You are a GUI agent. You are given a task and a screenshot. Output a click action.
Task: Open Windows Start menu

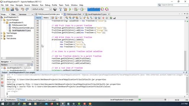coord(2,104)
